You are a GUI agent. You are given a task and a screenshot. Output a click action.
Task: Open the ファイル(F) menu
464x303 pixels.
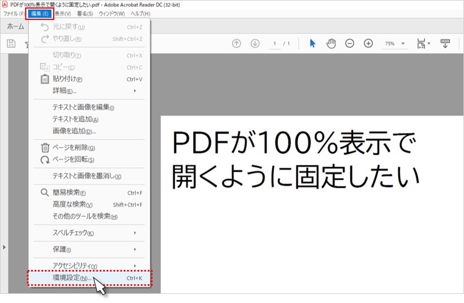tap(14, 14)
